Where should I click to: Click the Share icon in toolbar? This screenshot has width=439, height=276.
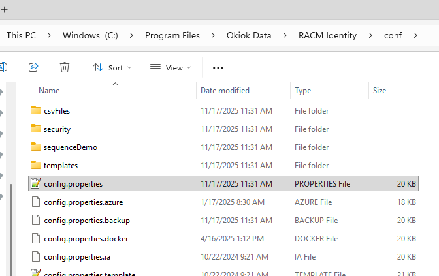click(x=33, y=67)
